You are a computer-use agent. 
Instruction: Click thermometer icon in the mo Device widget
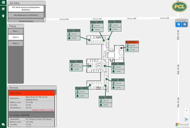tap(128, 46)
